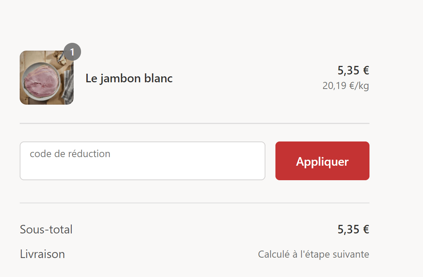423x277 pixels.
Task: Click the bread in the product image corner
Action: pos(61,58)
